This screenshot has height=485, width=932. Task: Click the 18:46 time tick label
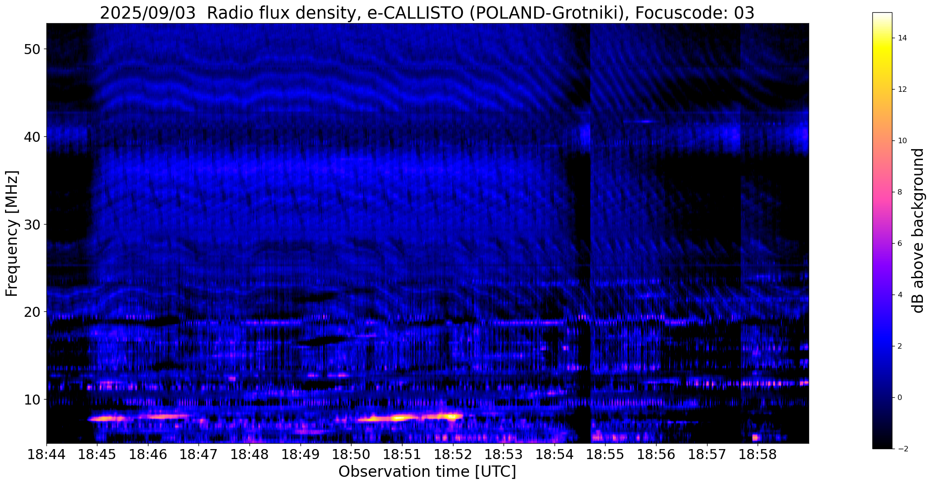[x=148, y=455]
